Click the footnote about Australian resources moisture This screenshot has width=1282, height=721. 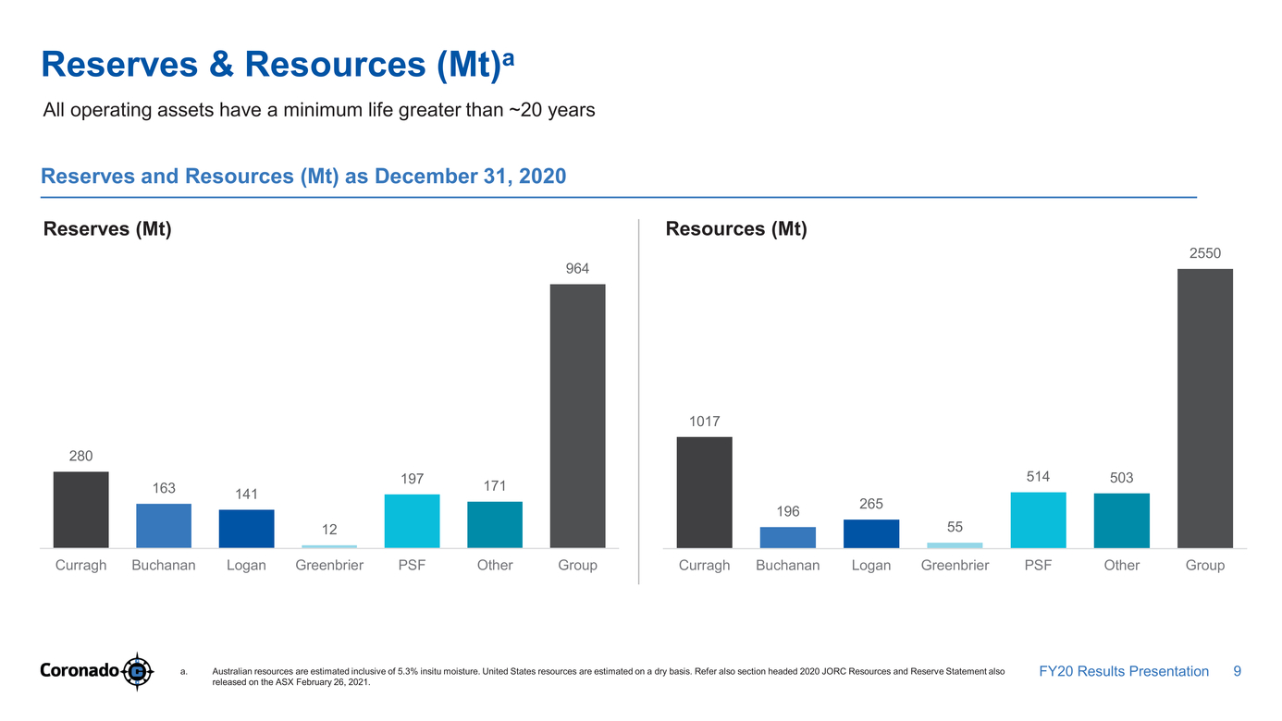[608, 677]
